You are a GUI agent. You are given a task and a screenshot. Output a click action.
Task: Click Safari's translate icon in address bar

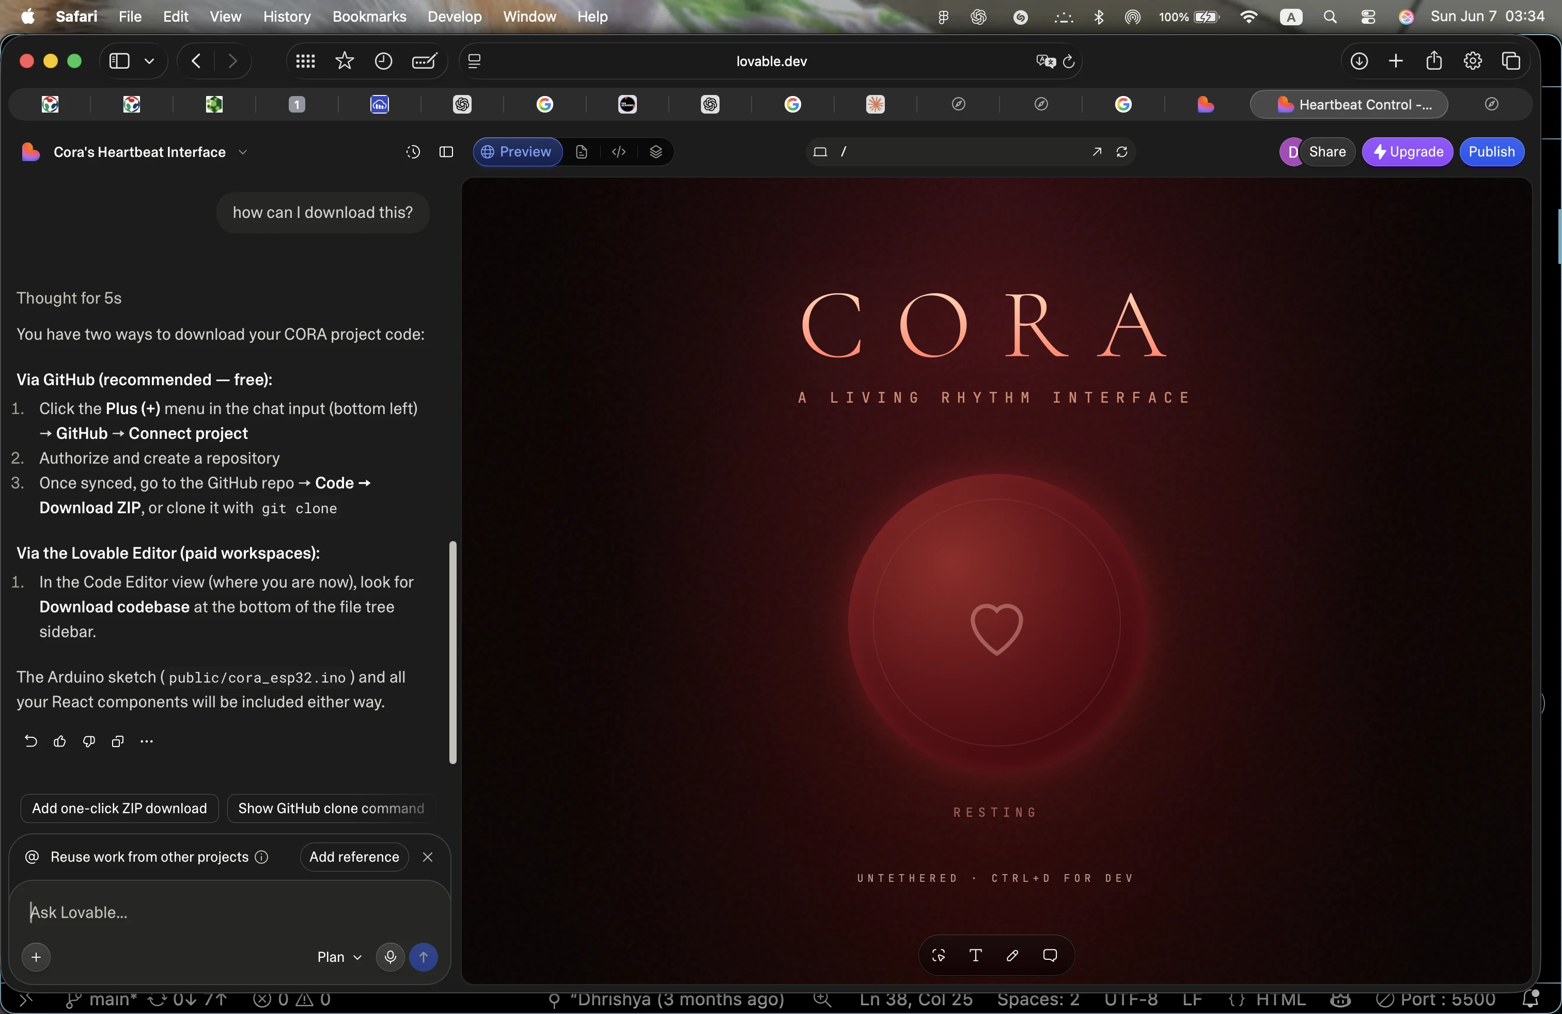coord(1045,61)
